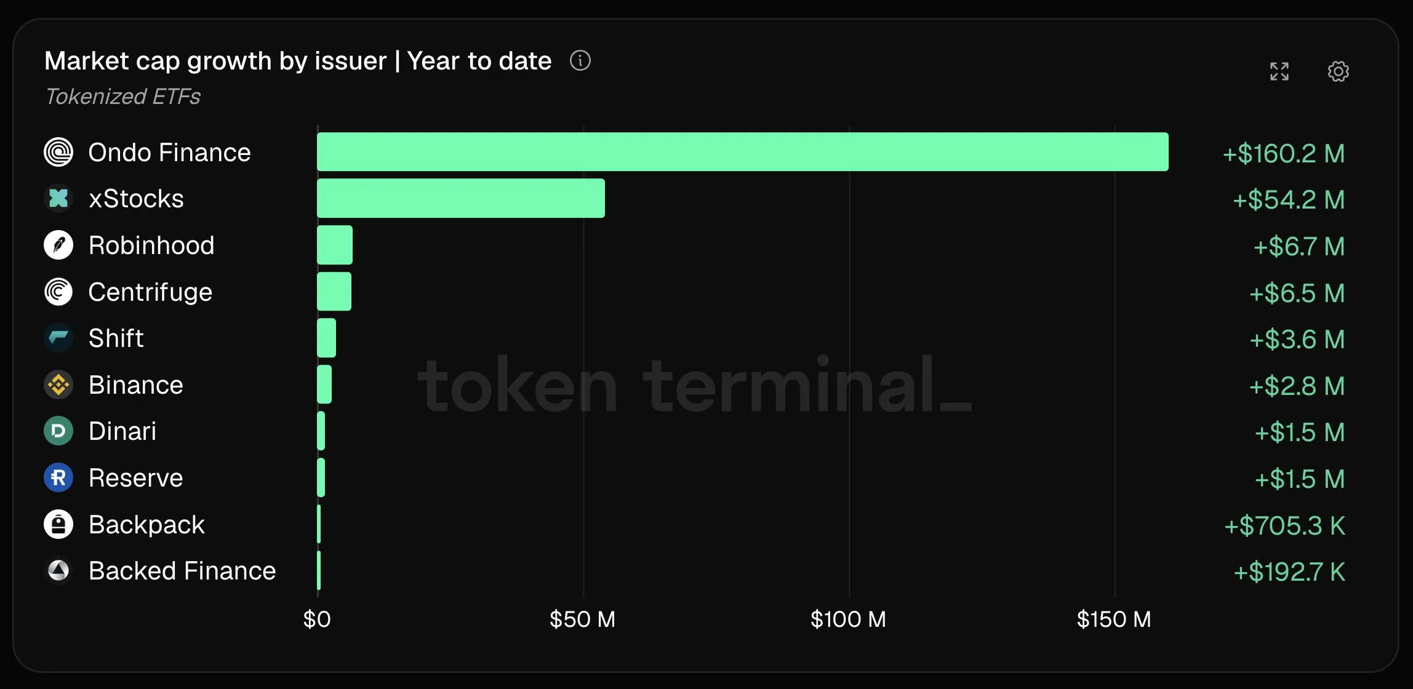Click the Centrifuge logo icon

tap(58, 292)
